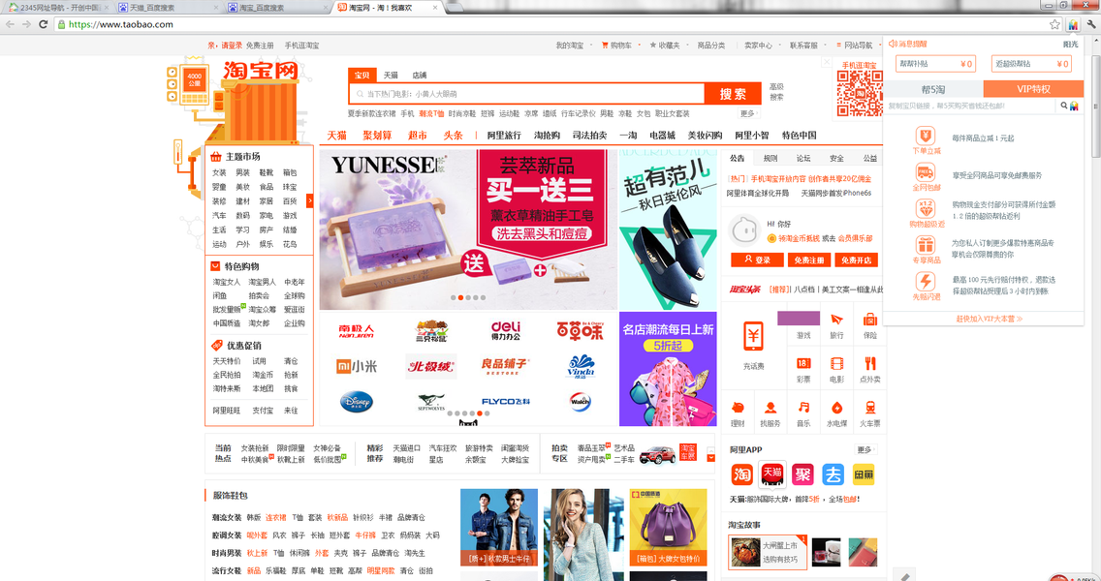
Task: Launch the blue 去 travel app icon
Action: tap(833, 475)
